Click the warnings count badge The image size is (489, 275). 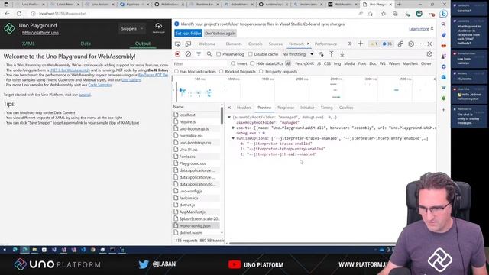pyautogui.click(x=374, y=44)
